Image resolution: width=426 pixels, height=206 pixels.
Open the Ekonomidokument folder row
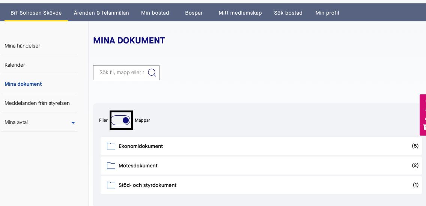pos(259,146)
